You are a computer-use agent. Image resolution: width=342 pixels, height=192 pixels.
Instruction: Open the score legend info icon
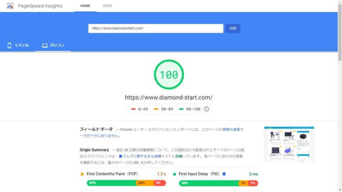(x=206, y=109)
